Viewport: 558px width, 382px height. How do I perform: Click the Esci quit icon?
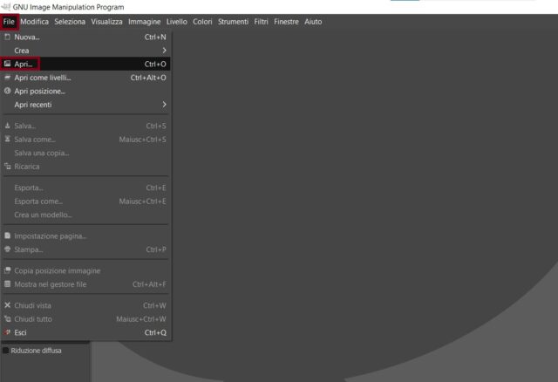[8, 332]
